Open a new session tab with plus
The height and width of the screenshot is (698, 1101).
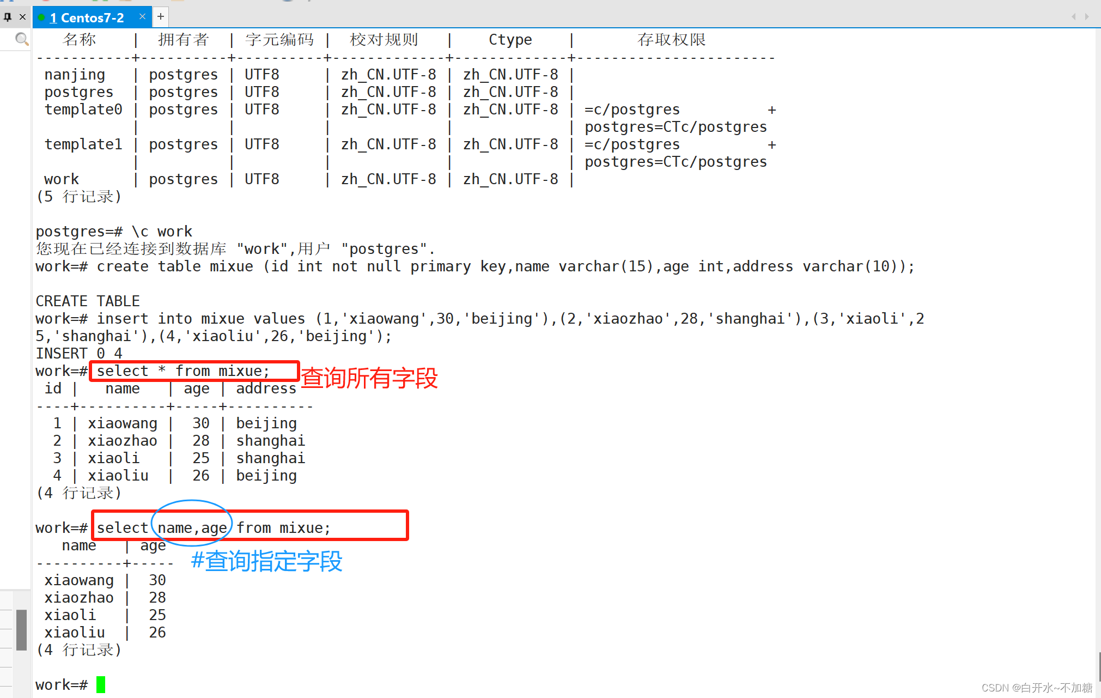click(x=161, y=17)
